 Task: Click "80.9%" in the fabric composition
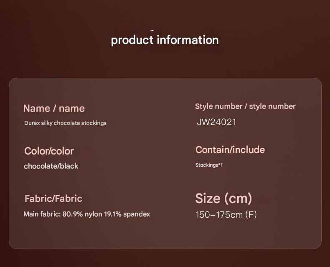click(73, 214)
